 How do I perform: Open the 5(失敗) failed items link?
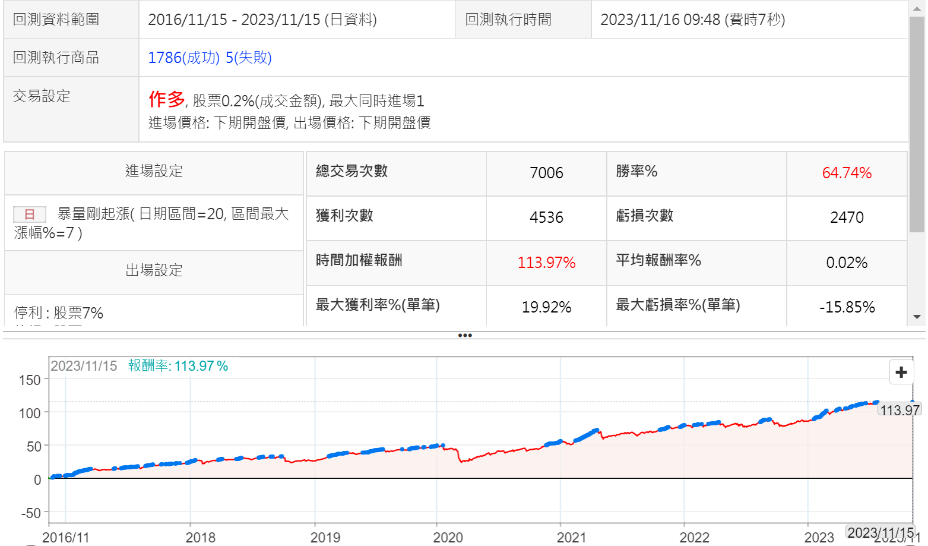249,58
